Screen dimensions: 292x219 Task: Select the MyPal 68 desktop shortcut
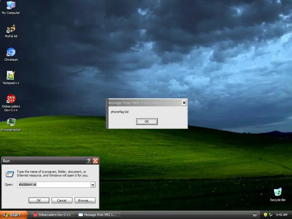pos(11,31)
